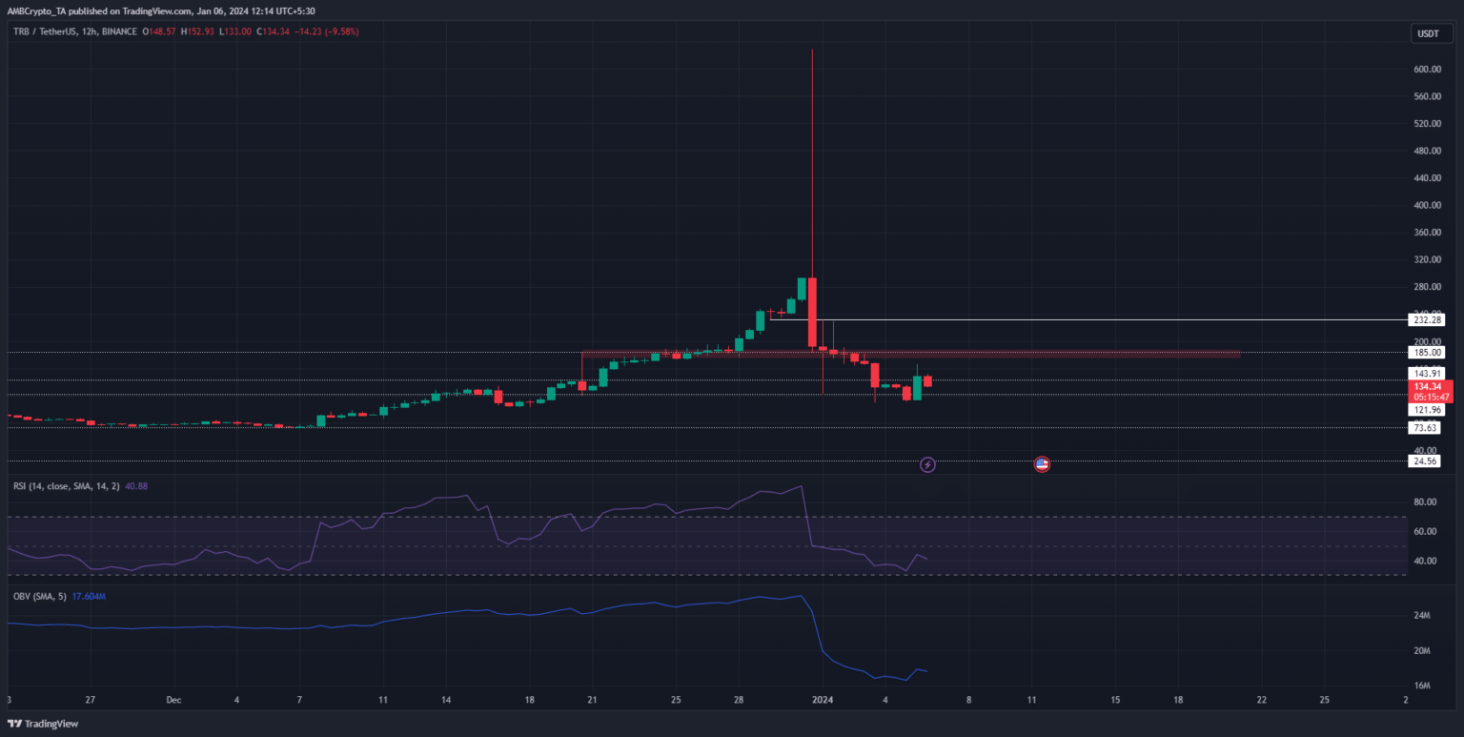Select the white horizontal line at 232.28
This screenshot has height=737, width=1464.
pyautogui.click(x=1096, y=319)
